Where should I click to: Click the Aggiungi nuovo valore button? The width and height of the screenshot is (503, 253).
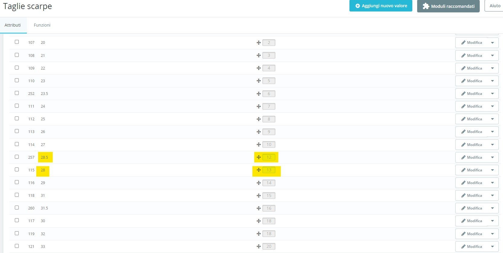click(x=381, y=6)
